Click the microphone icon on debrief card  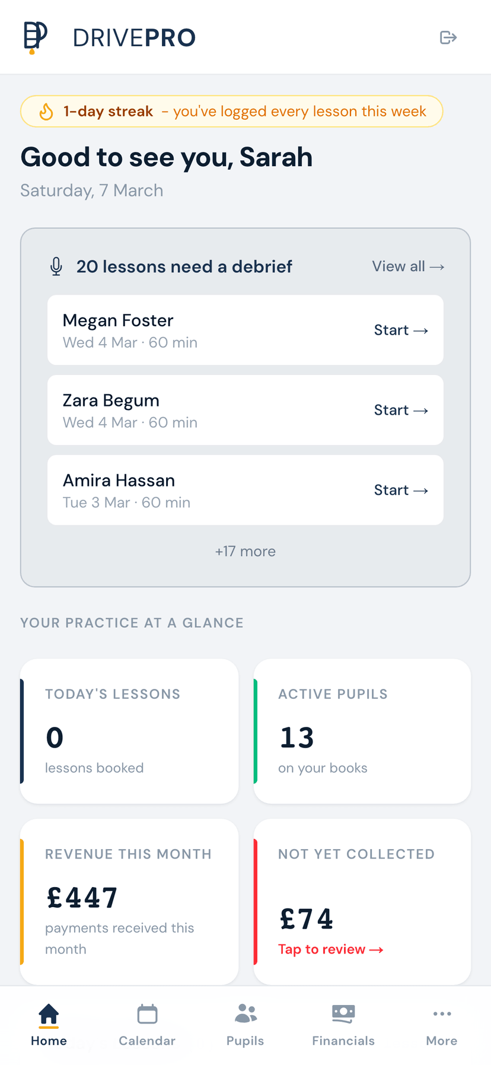point(56,266)
